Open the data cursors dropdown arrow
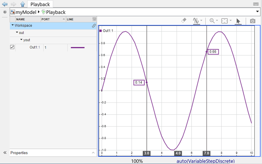The width and height of the screenshot is (262, 164). point(201,20)
